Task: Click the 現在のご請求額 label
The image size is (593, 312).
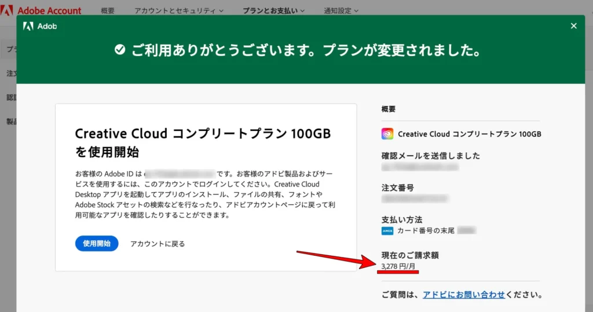Action: (410, 255)
